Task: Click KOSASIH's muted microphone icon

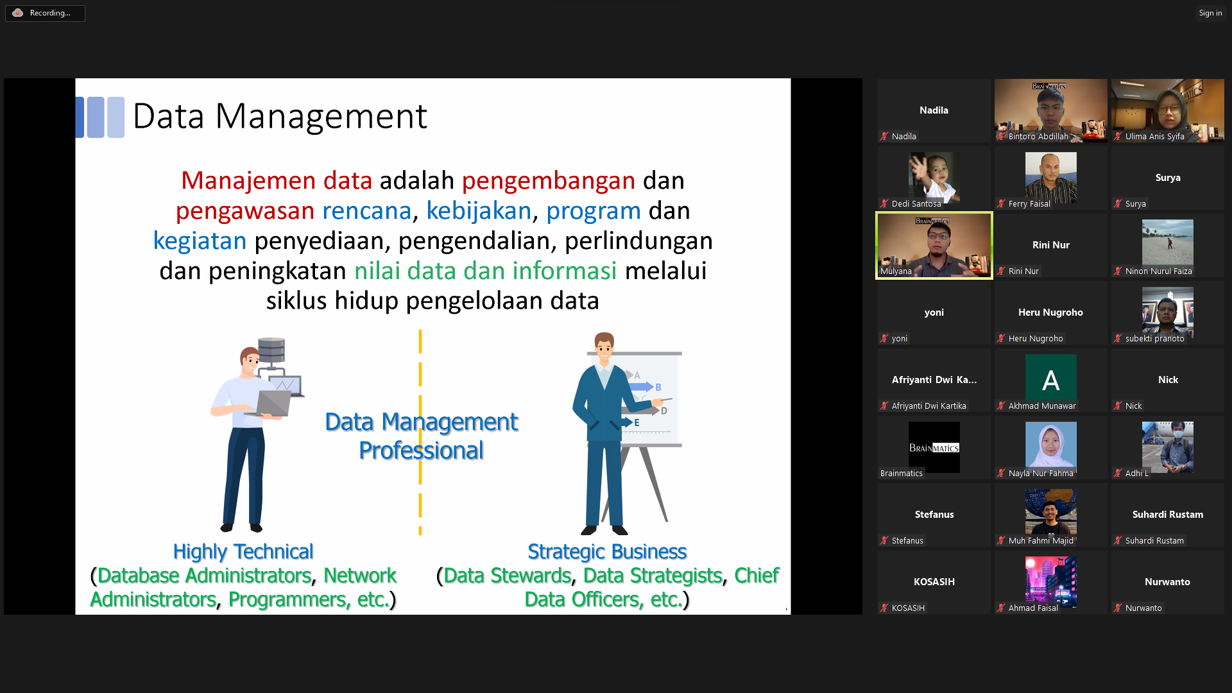Action: point(884,608)
